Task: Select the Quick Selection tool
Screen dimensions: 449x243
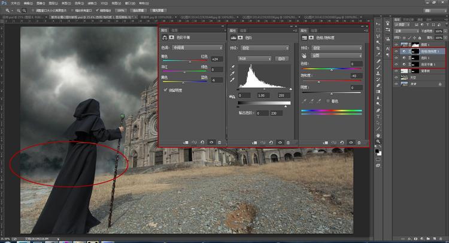Action: pyautogui.click(x=378, y=42)
